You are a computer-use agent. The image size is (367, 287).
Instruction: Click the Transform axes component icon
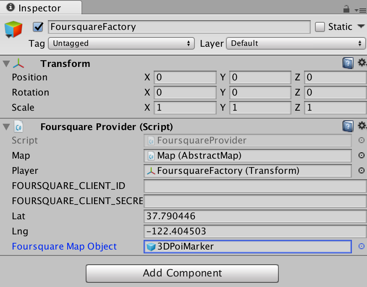coord(18,63)
